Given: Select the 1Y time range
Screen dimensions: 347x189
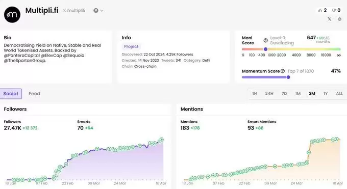Looking at the screenshot, I should [x=326, y=94].
